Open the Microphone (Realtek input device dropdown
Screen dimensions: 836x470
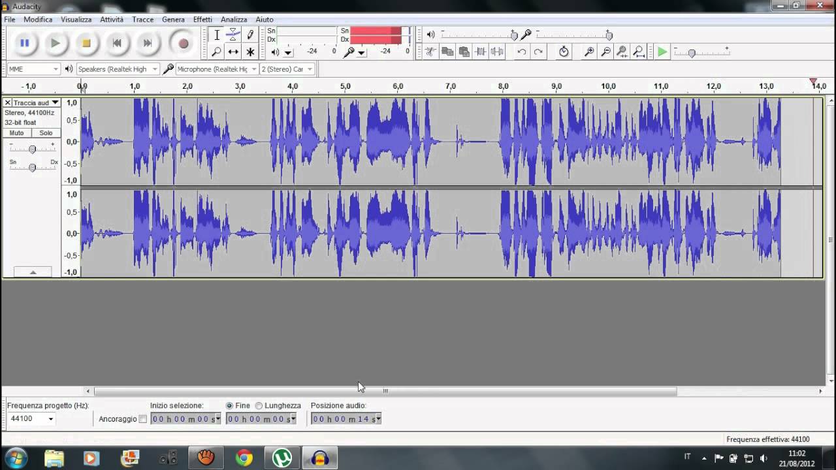(217, 69)
